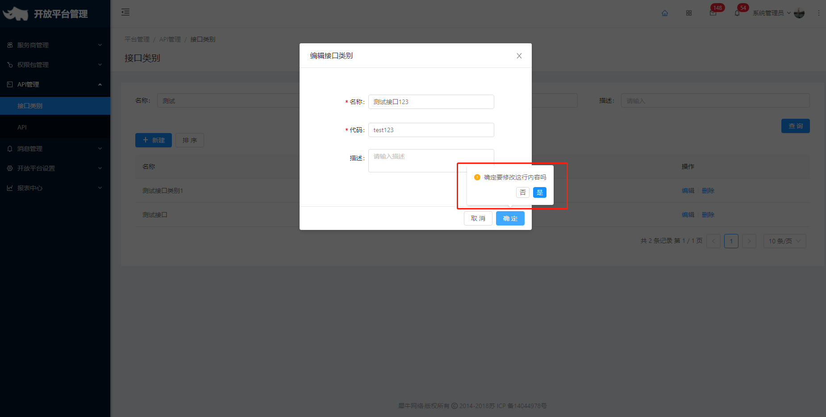Click 删除 for 测试接口类别1 row
This screenshot has height=417, width=826.
click(x=708, y=191)
